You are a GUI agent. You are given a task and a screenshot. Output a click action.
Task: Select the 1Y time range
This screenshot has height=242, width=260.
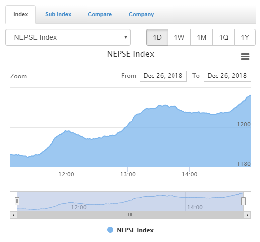coord(245,37)
